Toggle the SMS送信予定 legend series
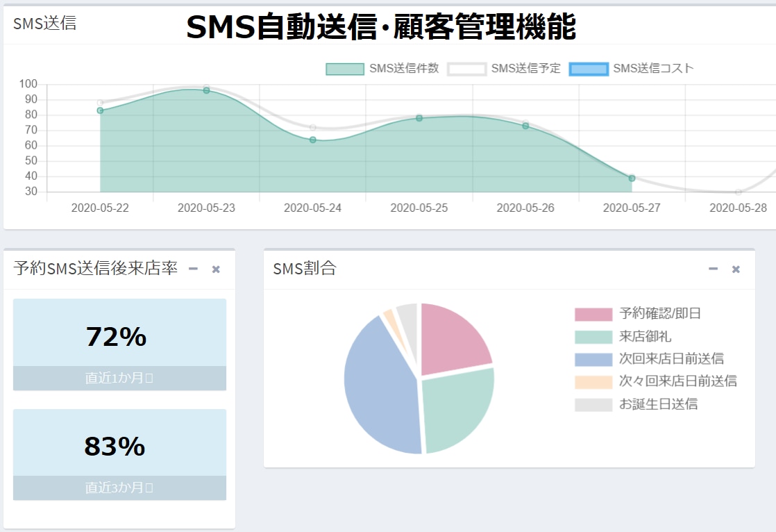776x532 pixels. pos(504,68)
